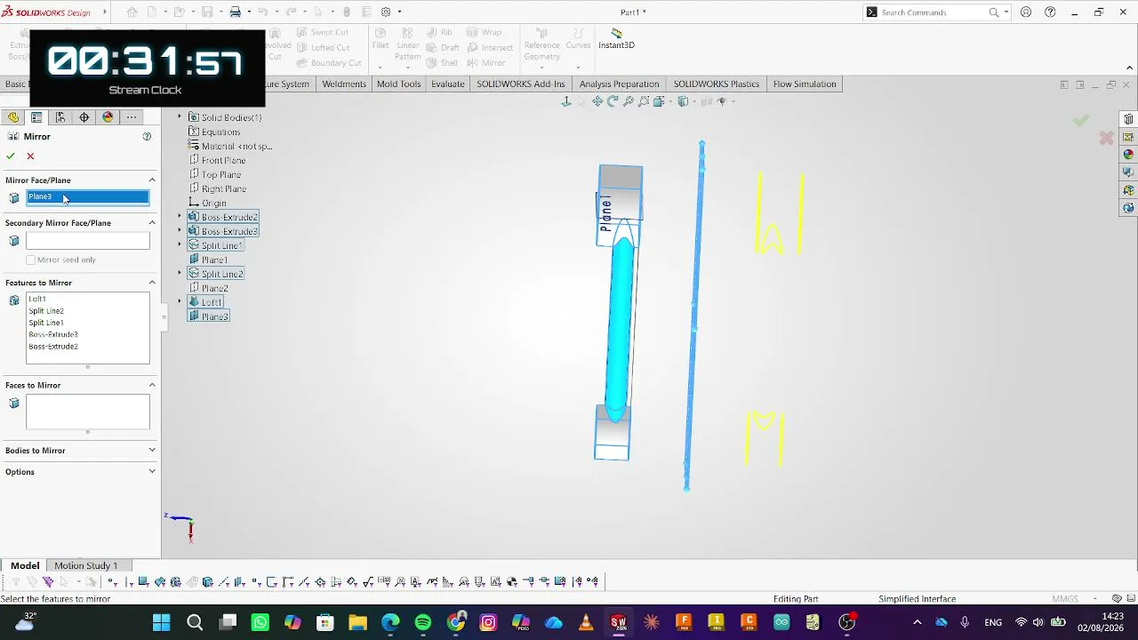Accept via green checkmark in graphics corner
Viewport: 1138px width, 640px height.
tap(1080, 120)
